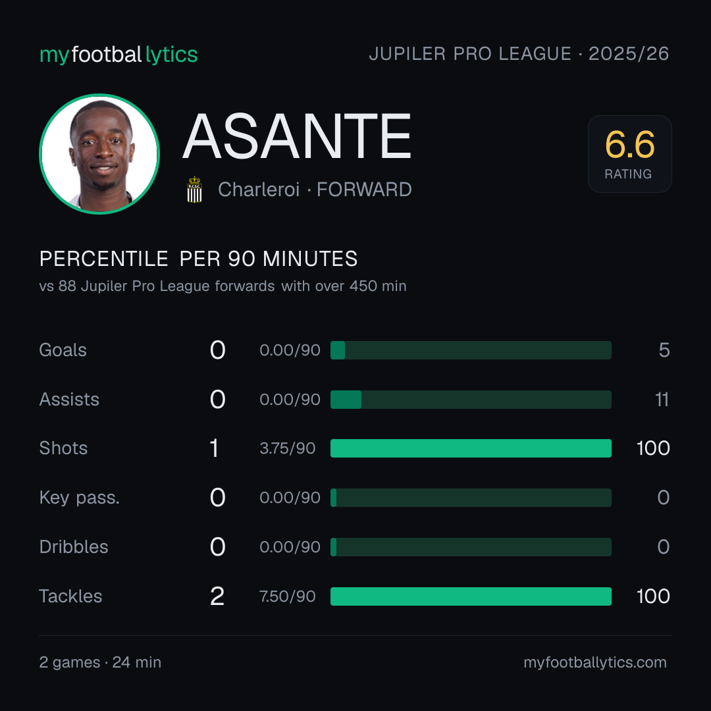Open the myfootballytics.com footer link
This screenshot has height=711, width=711.
pos(595,662)
